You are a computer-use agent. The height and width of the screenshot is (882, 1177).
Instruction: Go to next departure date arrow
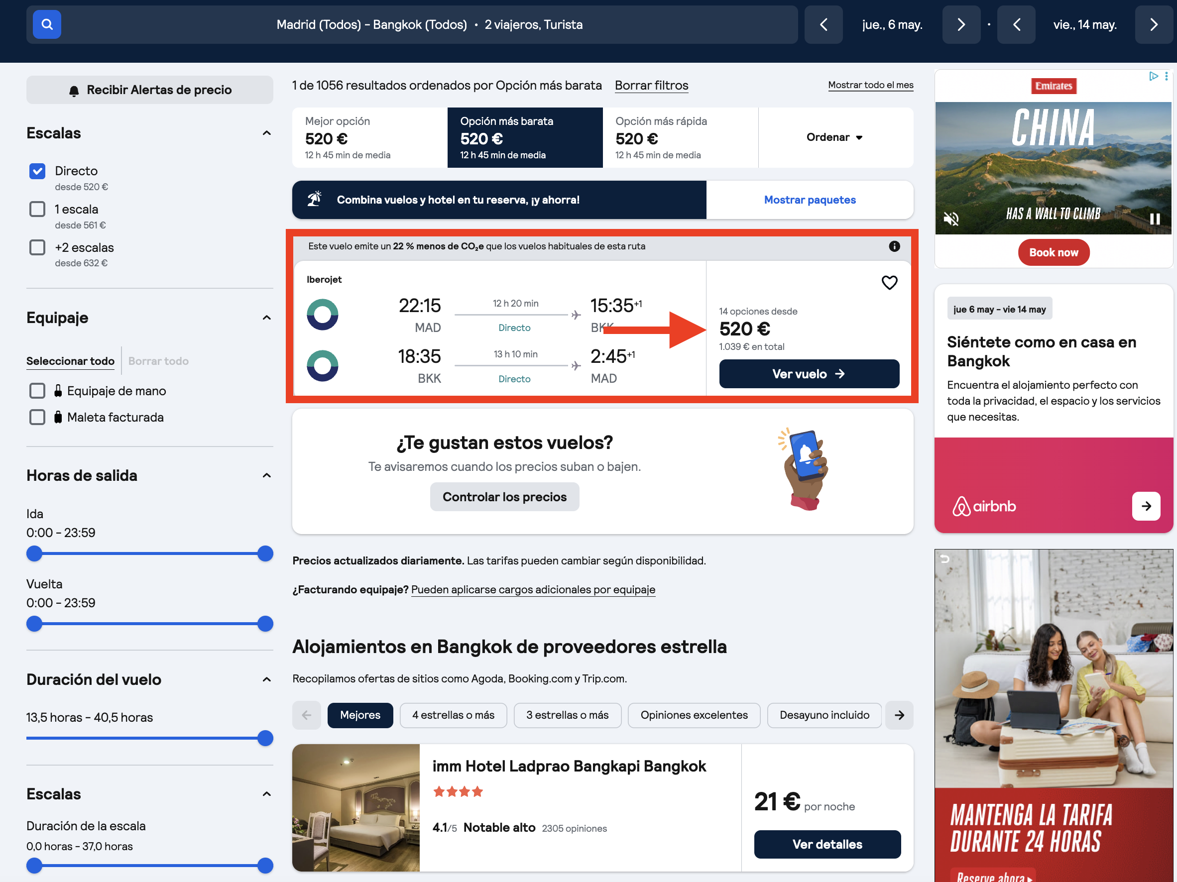click(x=961, y=24)
